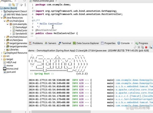Collapse the Java Resources tree node
The width and height of the screenshot is (153, 113).
(x=1, y=18)
